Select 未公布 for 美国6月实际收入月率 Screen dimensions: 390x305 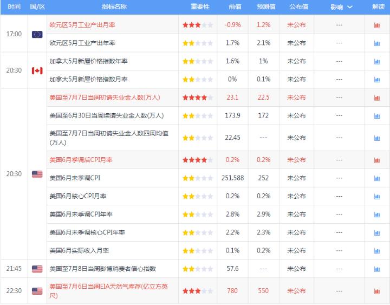point(296,251)
